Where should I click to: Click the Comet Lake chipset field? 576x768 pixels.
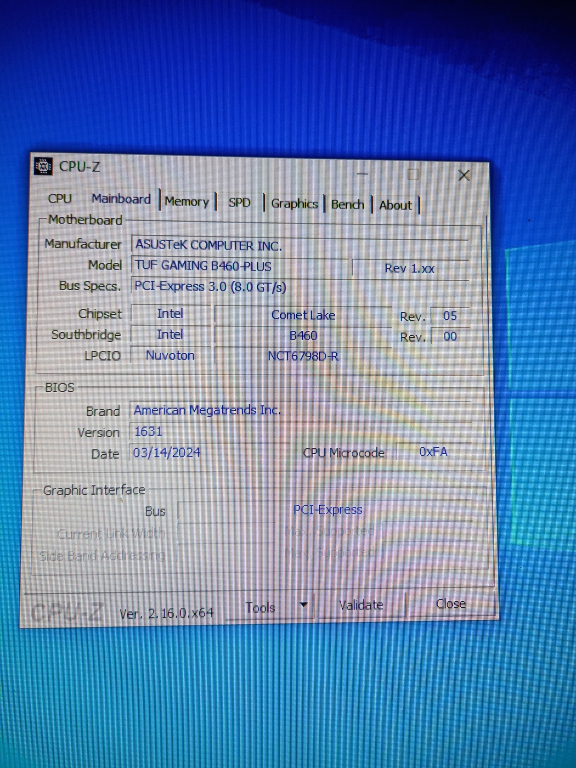303,315
